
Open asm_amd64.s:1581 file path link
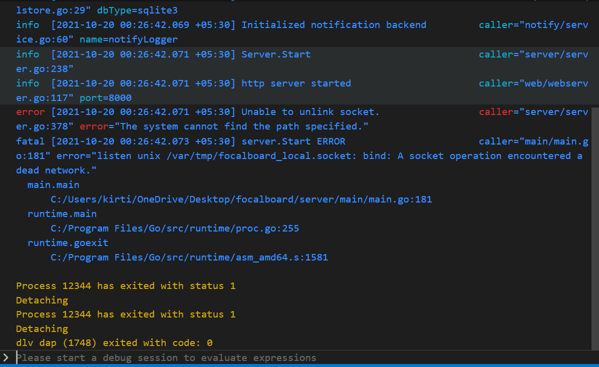[189, 257]
